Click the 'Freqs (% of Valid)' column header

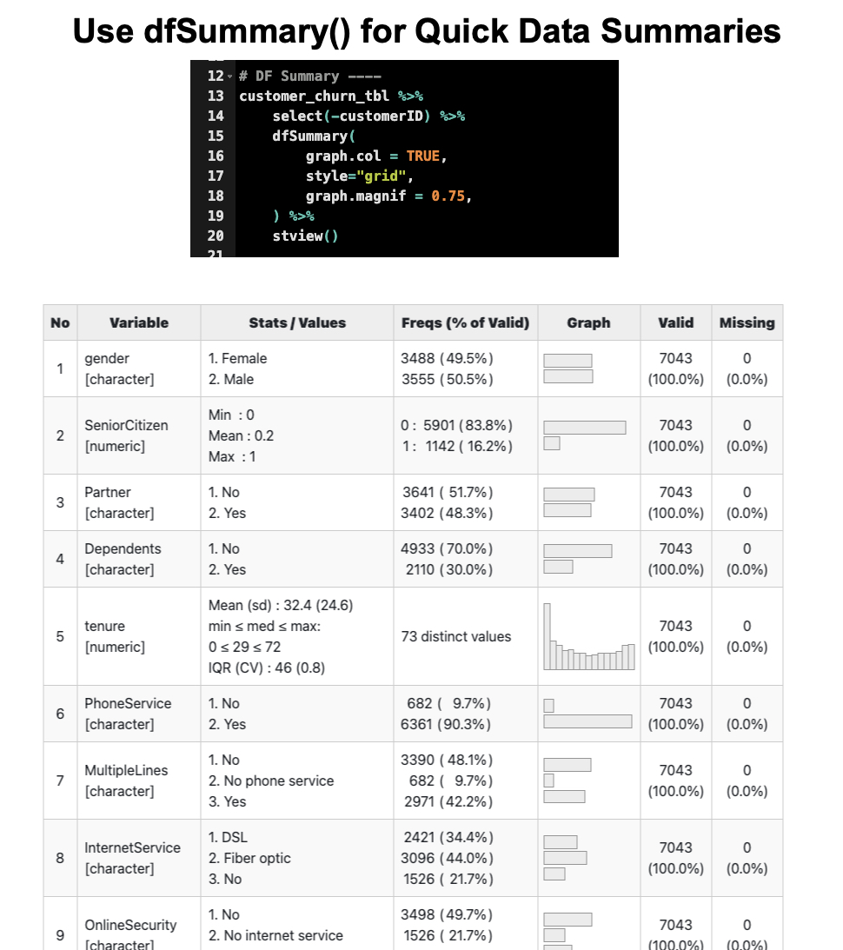465,323
